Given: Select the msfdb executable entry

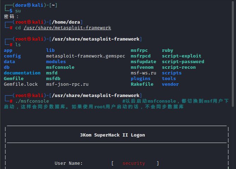Looking at the screenshot, I should tap(53, 79).
